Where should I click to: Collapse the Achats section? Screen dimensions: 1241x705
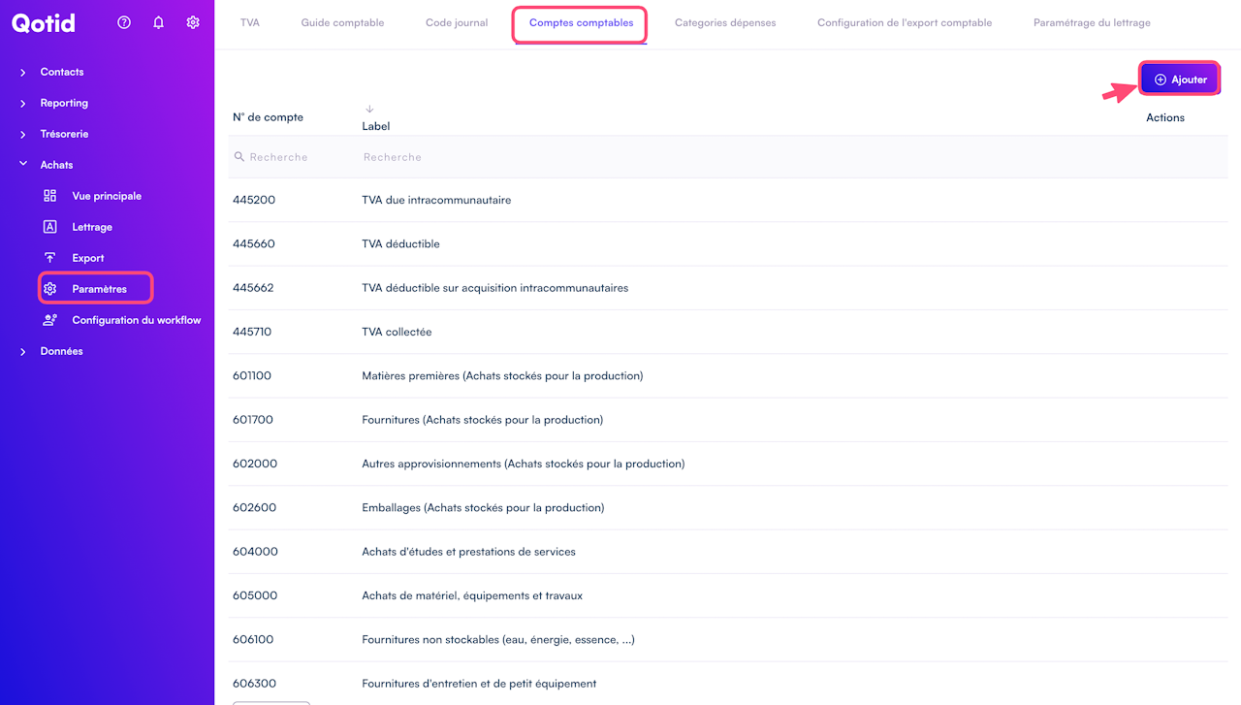23,165
